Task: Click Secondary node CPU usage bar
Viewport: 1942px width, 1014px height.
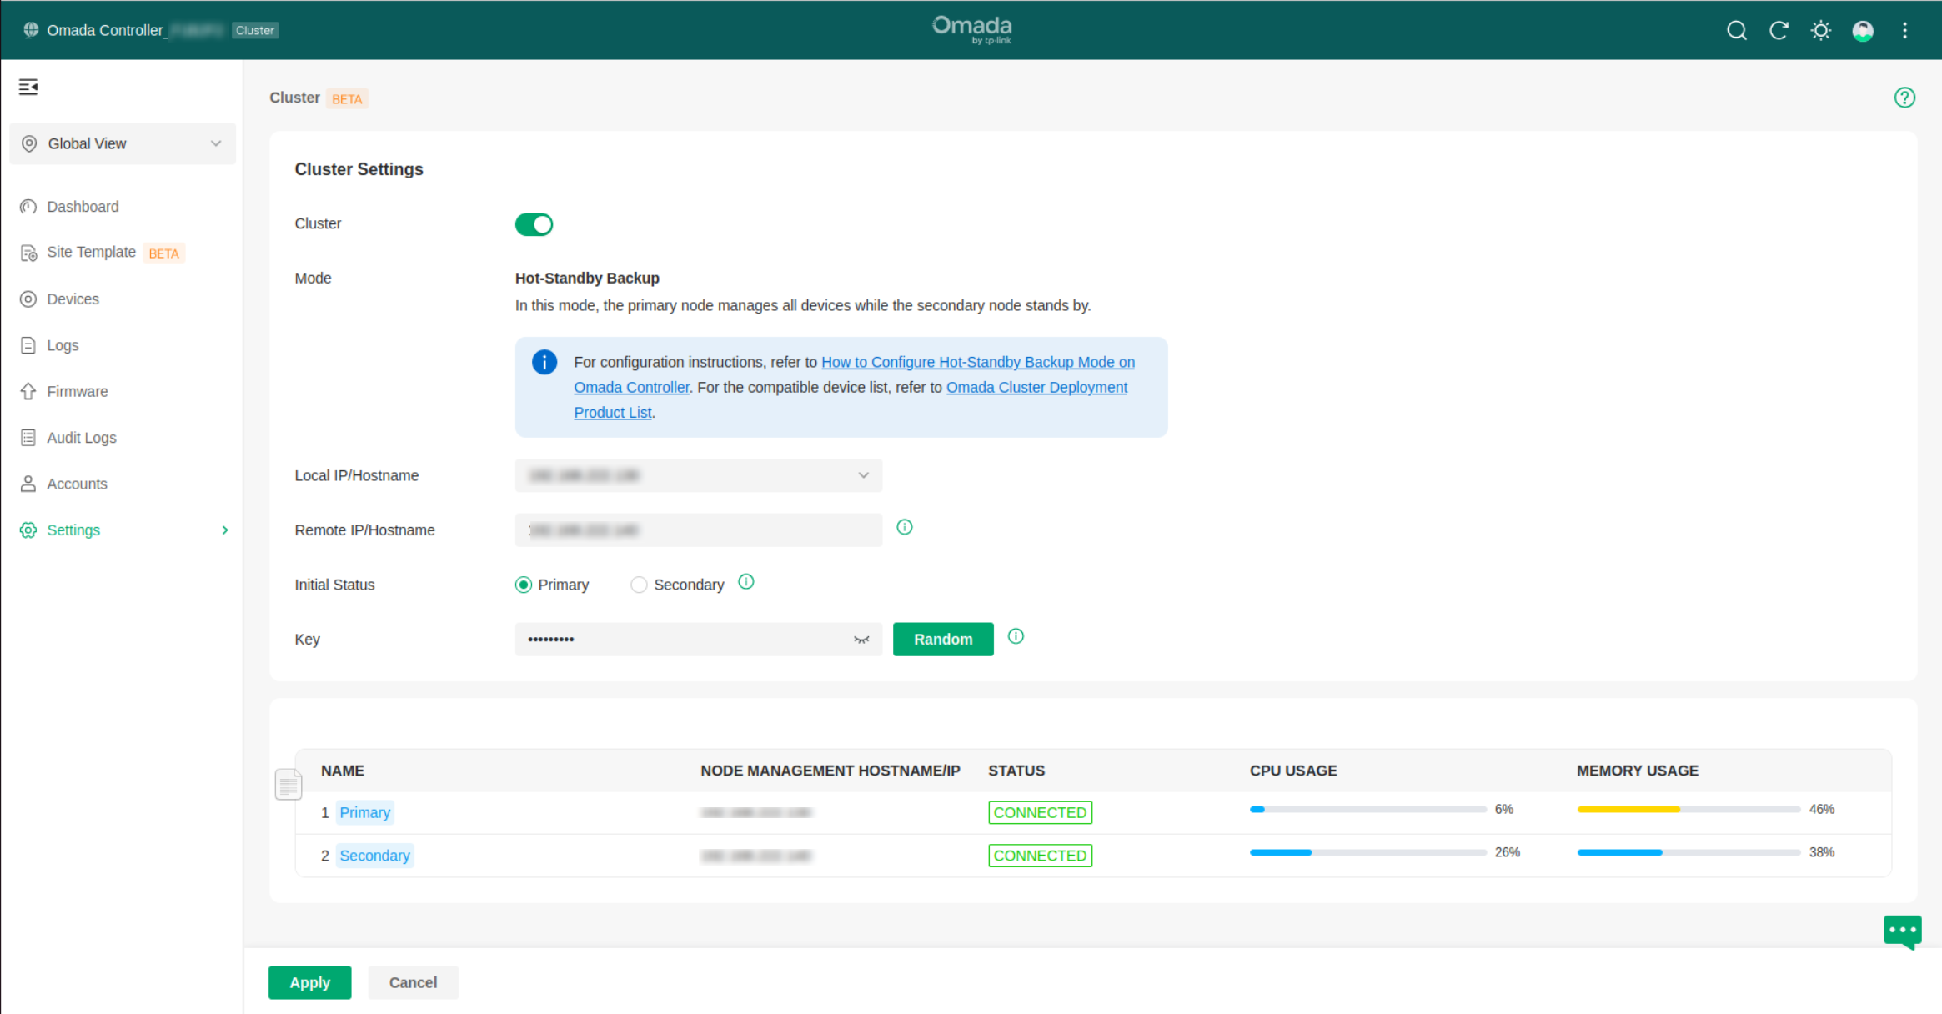Action: (1368, 853)
